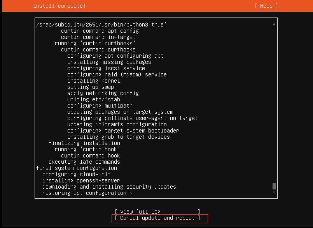
Task: Click inside the installation log panel
Action: (x=156, y=109)
